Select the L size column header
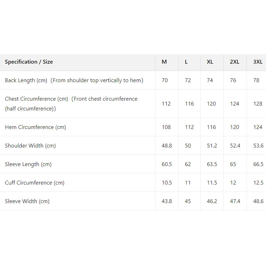266x266 pixels. pyautogui.click(x=186, y=62)
